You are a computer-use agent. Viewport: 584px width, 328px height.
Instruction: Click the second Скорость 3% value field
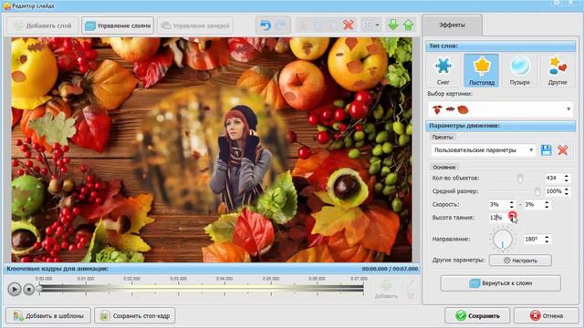(534, 204)
